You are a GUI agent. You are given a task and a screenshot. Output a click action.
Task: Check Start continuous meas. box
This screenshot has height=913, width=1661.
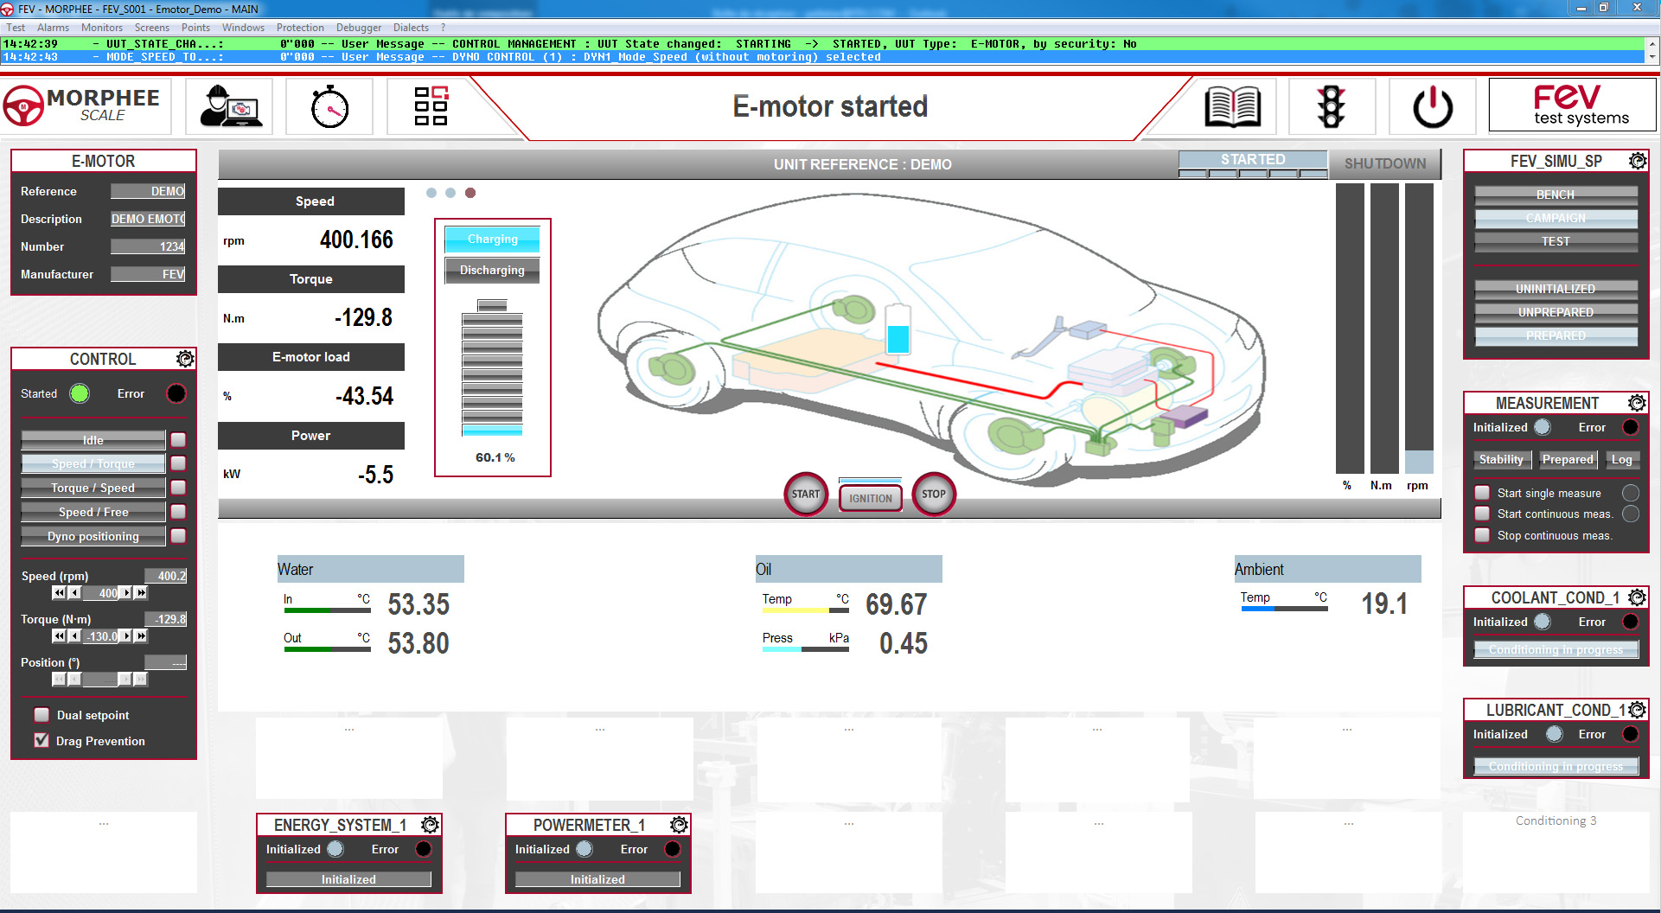point(1482,514)
